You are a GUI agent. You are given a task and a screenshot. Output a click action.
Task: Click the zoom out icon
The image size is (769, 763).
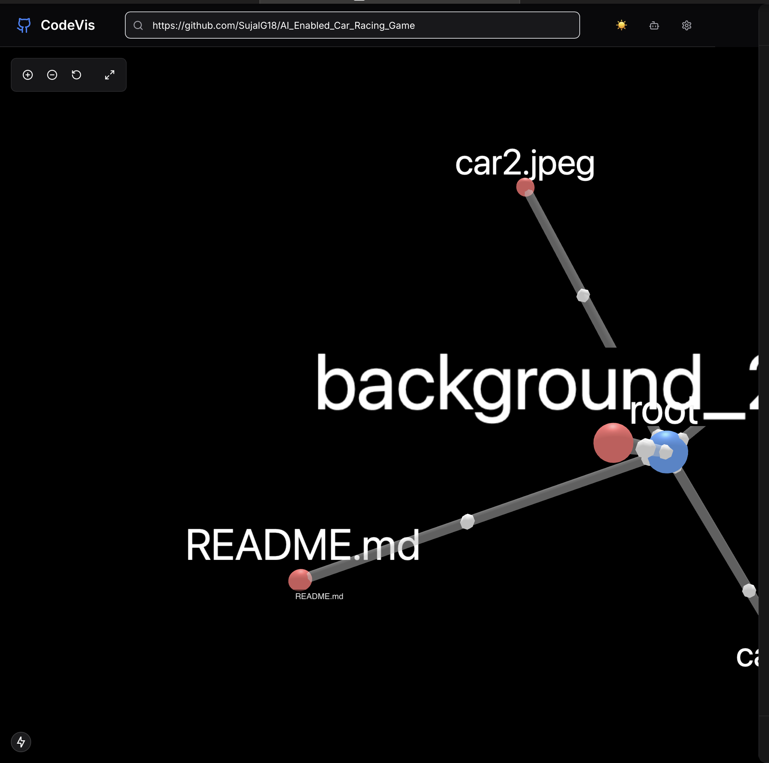pos(52,75)
